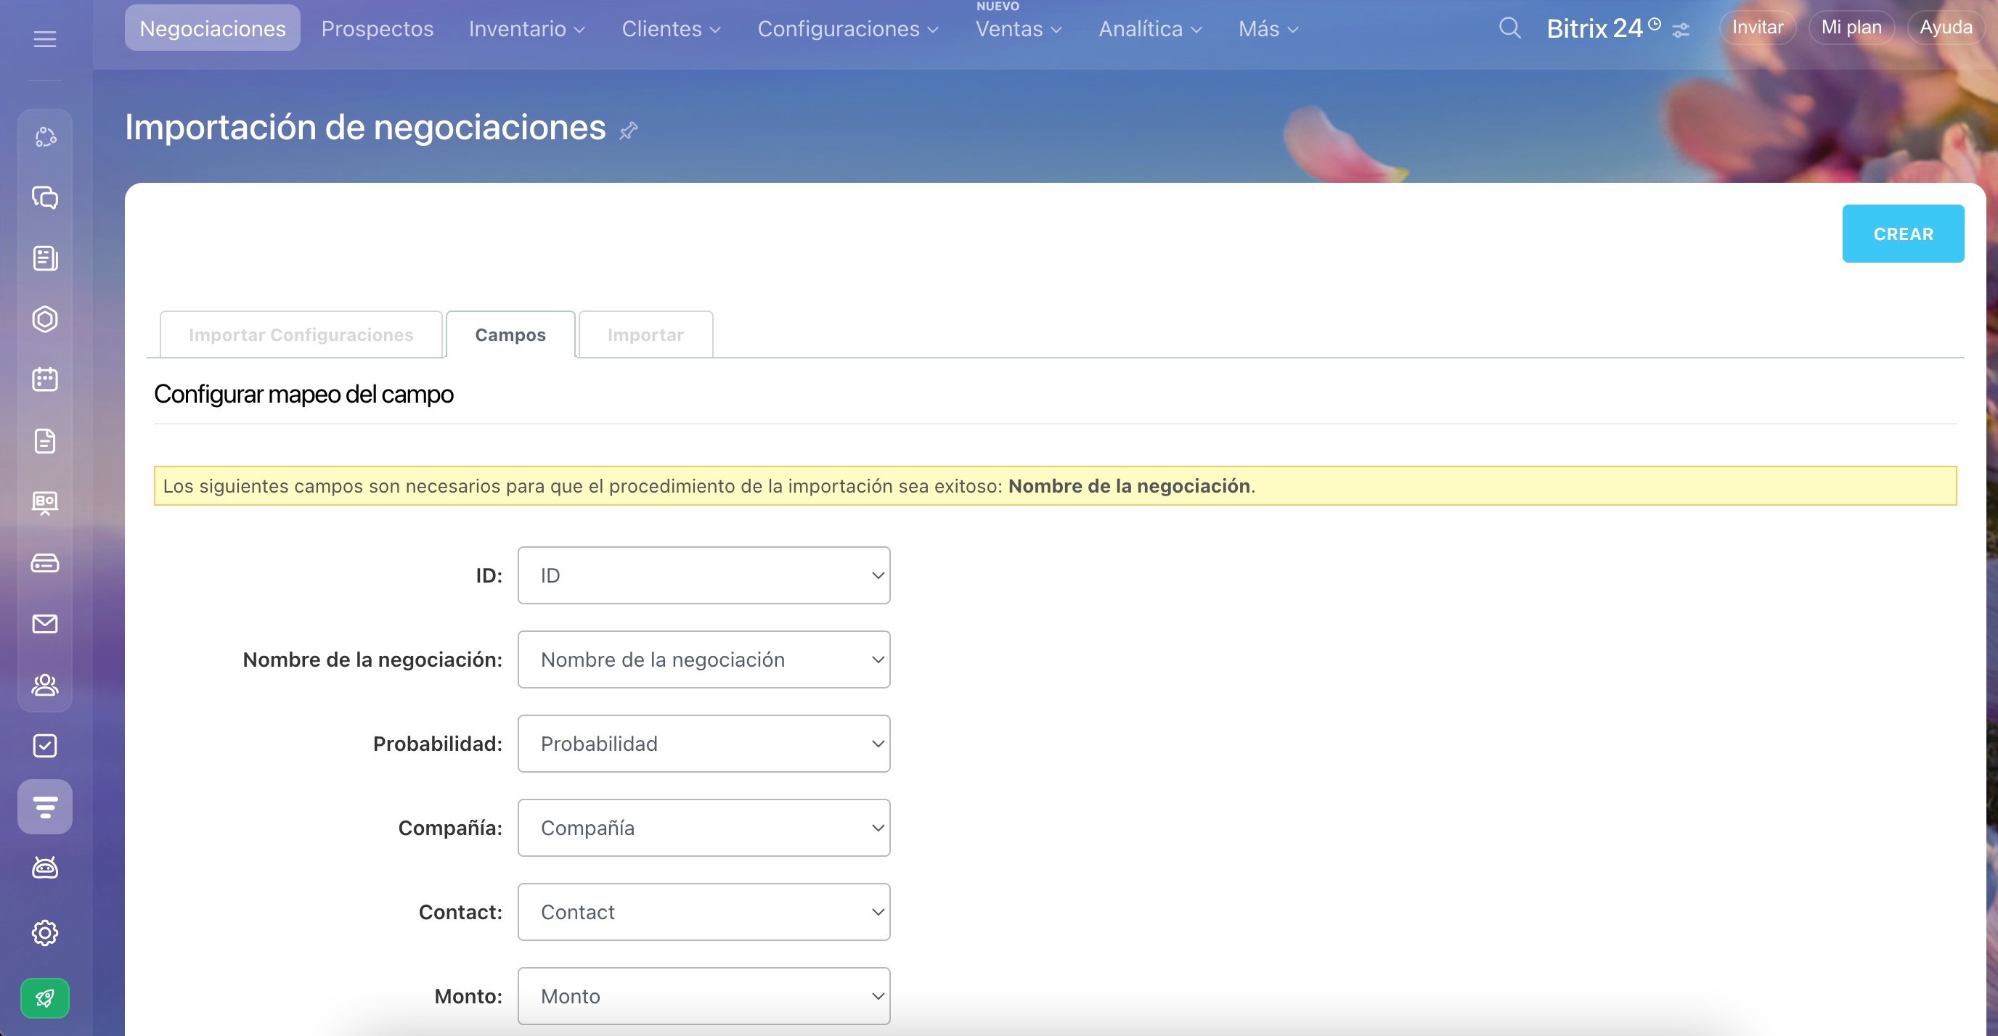Open the Nombre de la negociación dropdown
Viewport: 1998px width, 1036px height.
pos(704,659)
